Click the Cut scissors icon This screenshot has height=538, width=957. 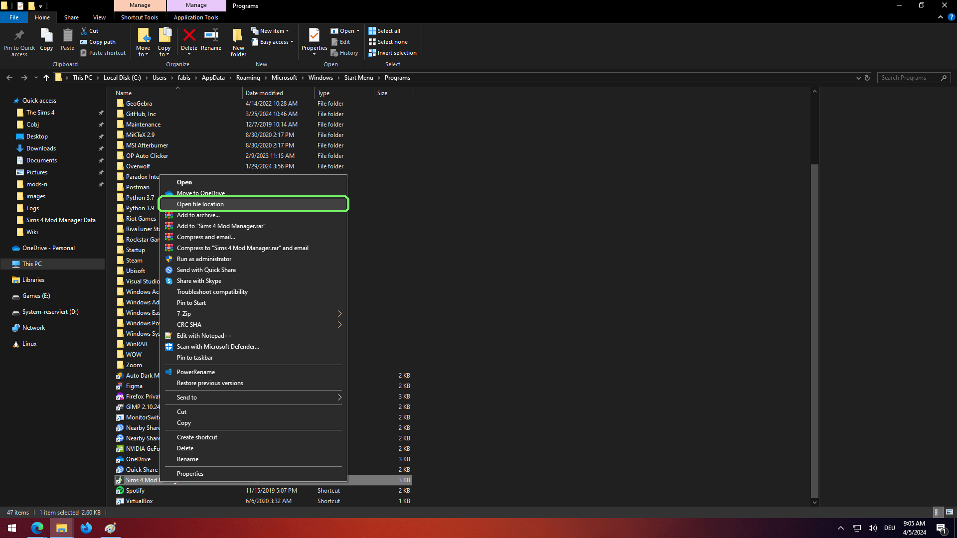(84, 31)
